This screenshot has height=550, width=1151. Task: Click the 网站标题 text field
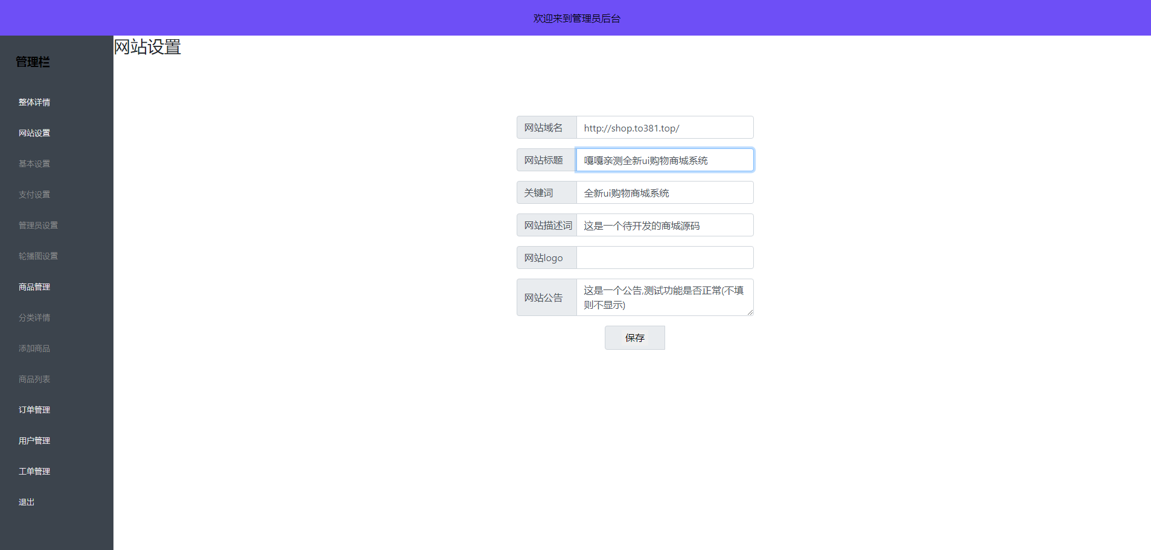665,160
